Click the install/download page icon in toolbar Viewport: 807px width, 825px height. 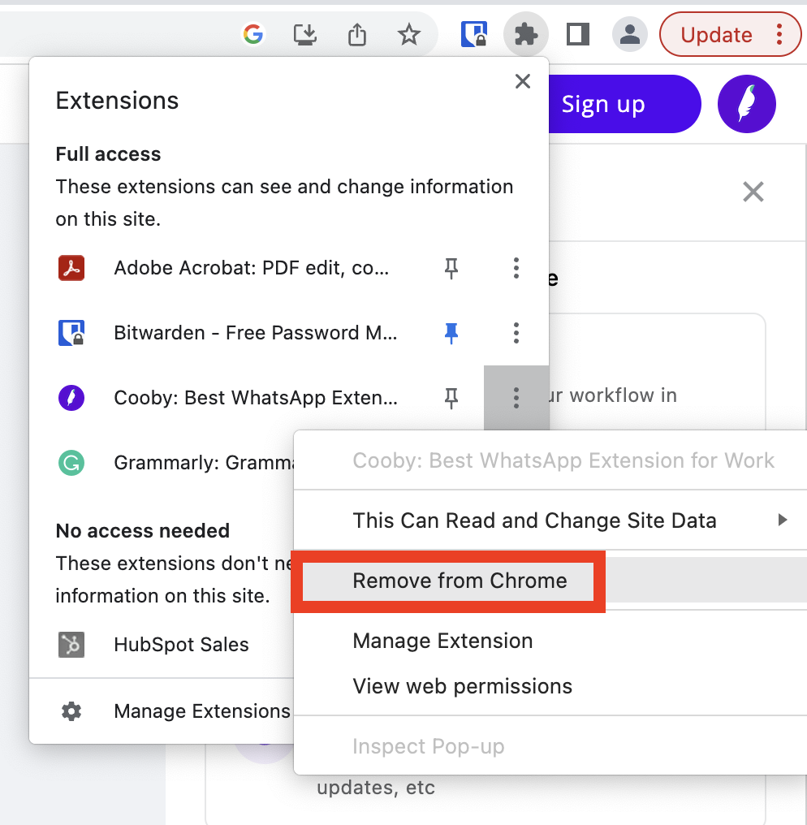click(304, 35)
